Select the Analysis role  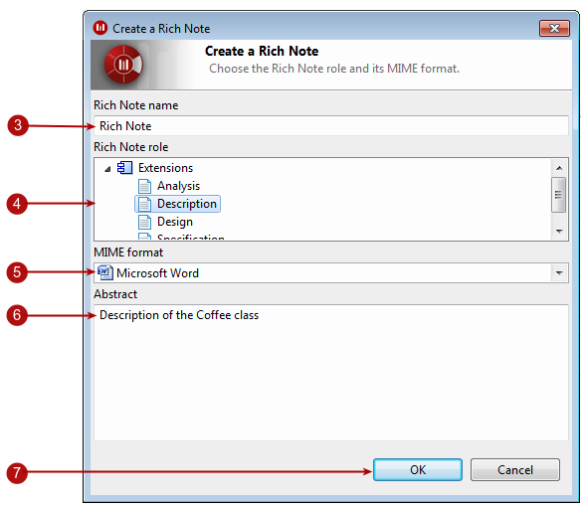tap(178, 186)
